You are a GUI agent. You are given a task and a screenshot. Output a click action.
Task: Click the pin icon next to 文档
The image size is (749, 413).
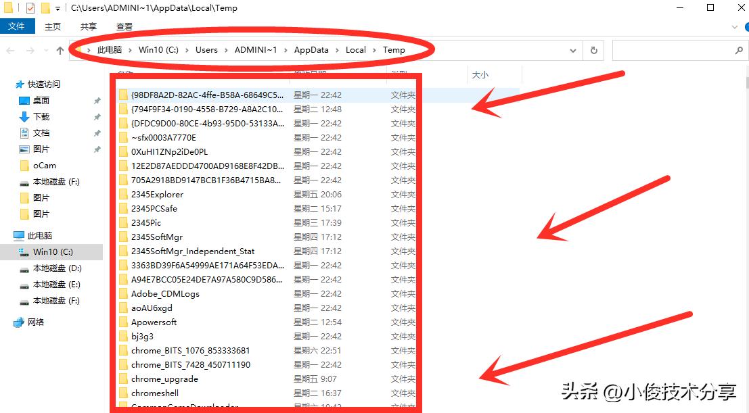[98, 132]
